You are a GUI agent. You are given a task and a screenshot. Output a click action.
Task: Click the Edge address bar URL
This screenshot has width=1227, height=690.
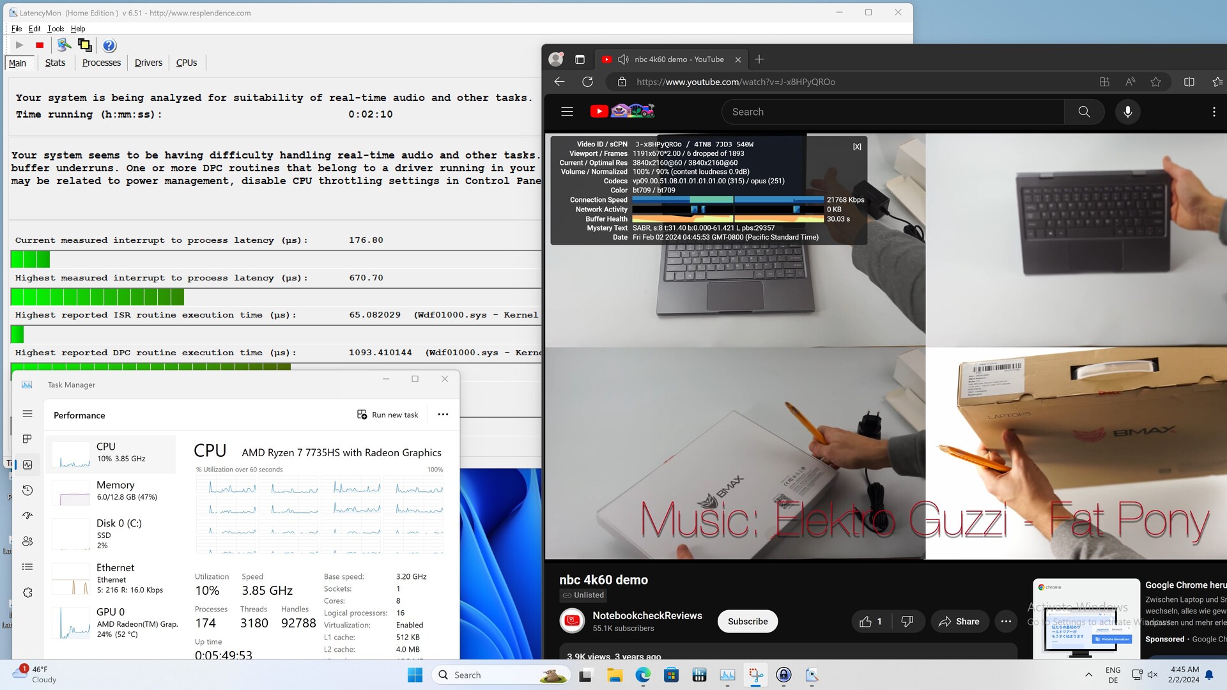[x=736, y=82]
